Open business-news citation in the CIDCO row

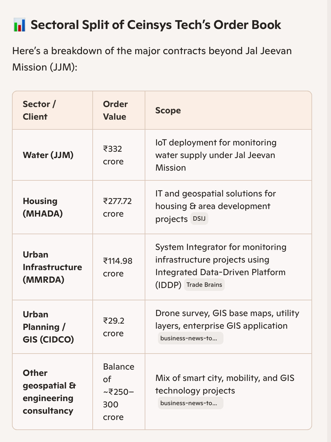tap(190, 338)
